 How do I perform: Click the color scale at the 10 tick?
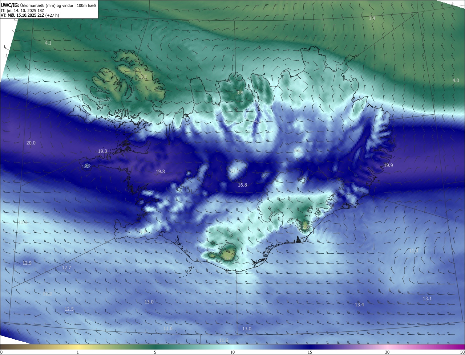(x=232, y=352)
